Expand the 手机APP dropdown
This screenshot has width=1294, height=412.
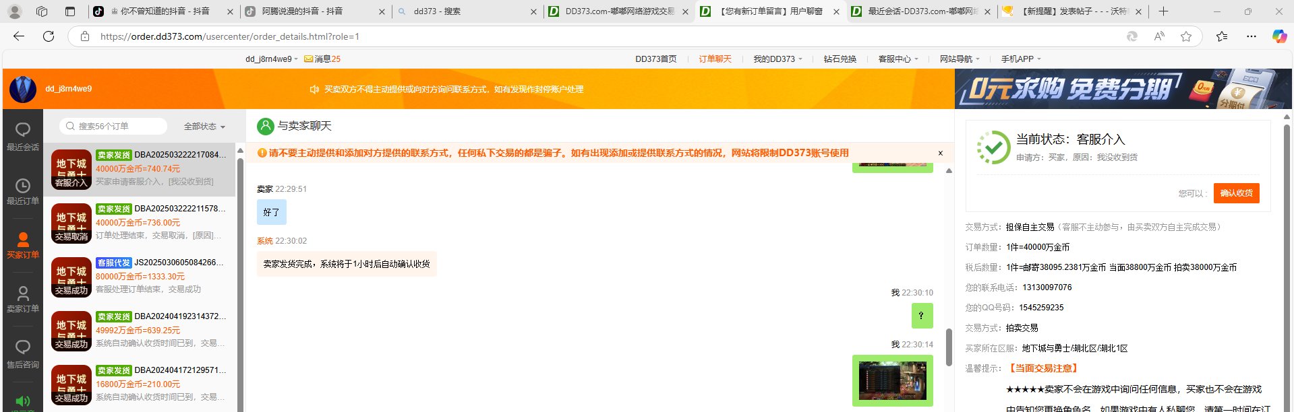1021,59
